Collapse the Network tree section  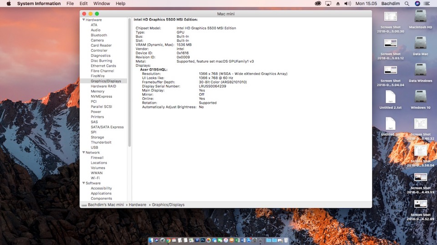pyautogui.click(x=83, y=153)
